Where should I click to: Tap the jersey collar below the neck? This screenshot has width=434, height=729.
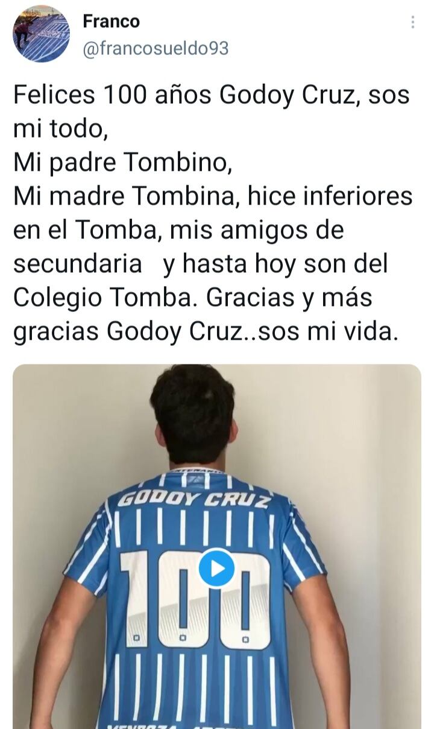pyautogui.click(x=194, y=471)
